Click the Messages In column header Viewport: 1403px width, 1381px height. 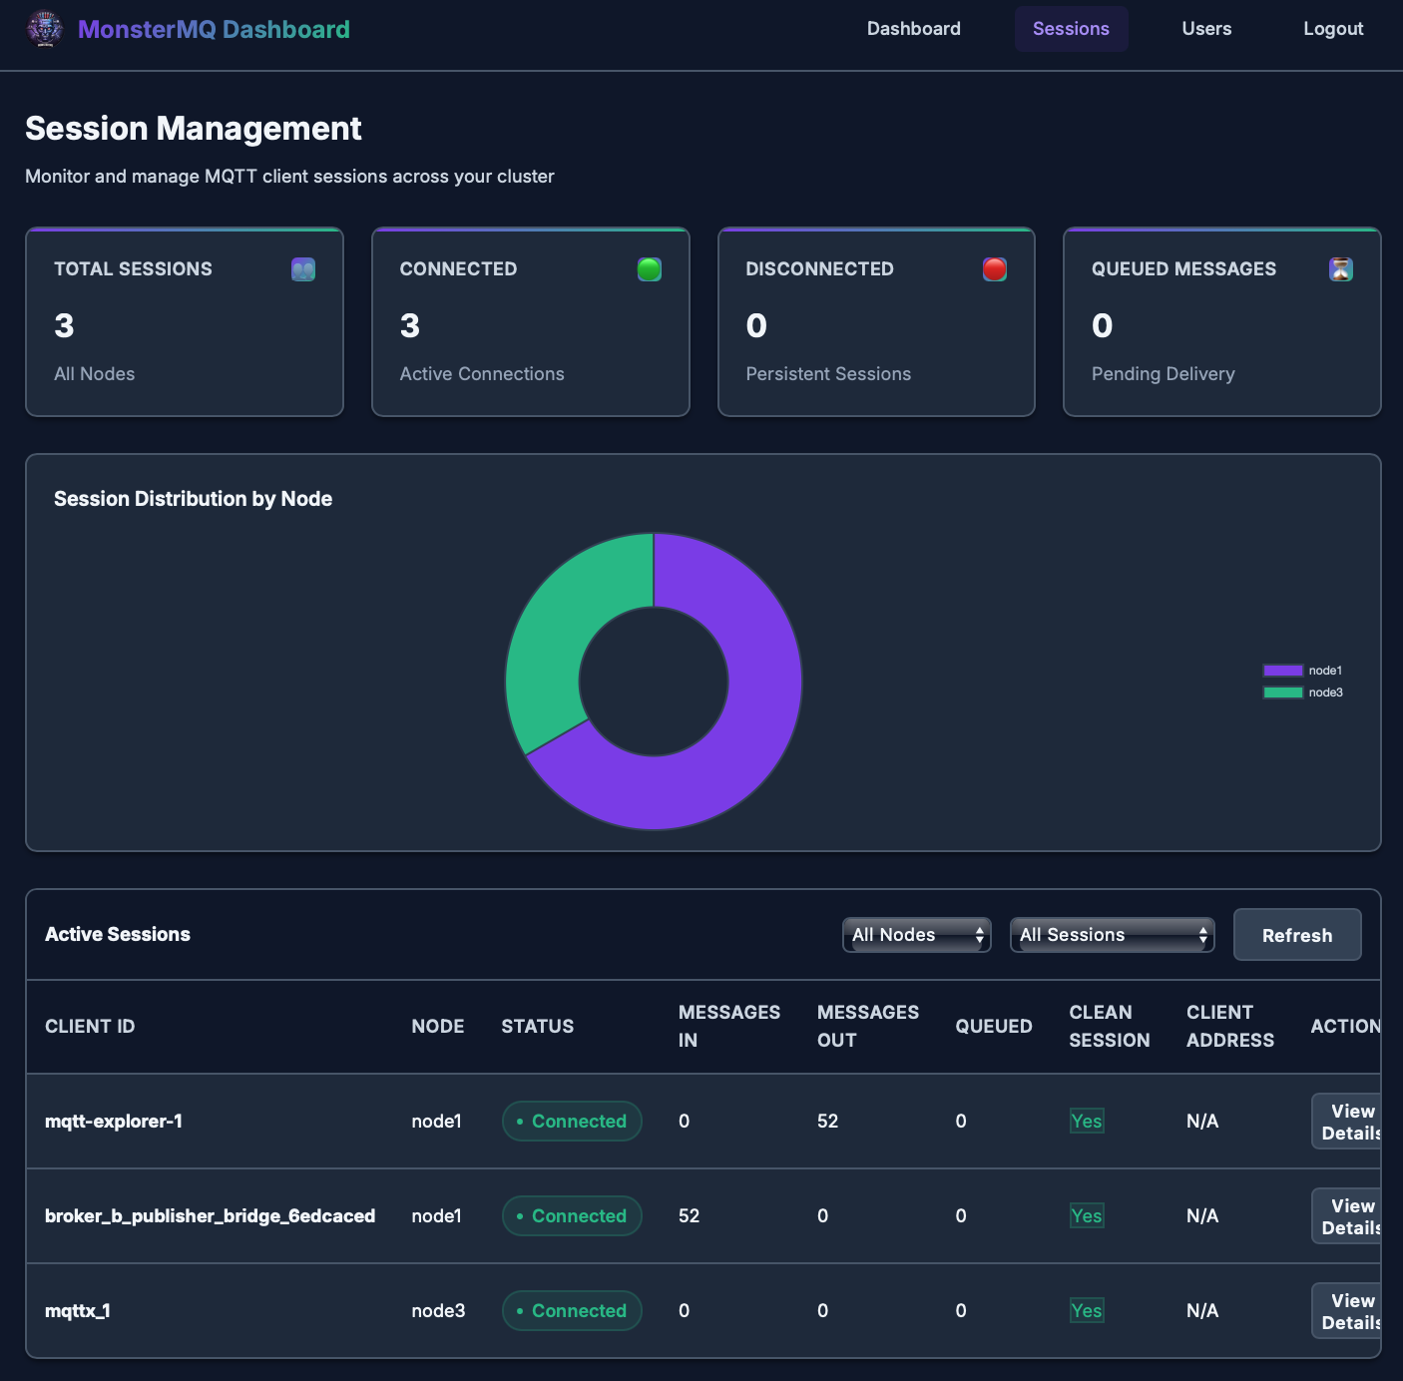tap(729, 1027)
